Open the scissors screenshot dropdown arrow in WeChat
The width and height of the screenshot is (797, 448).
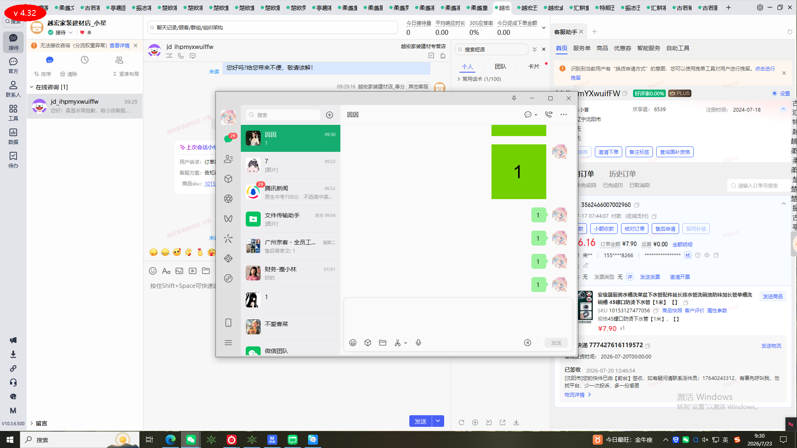click(406, 343)
